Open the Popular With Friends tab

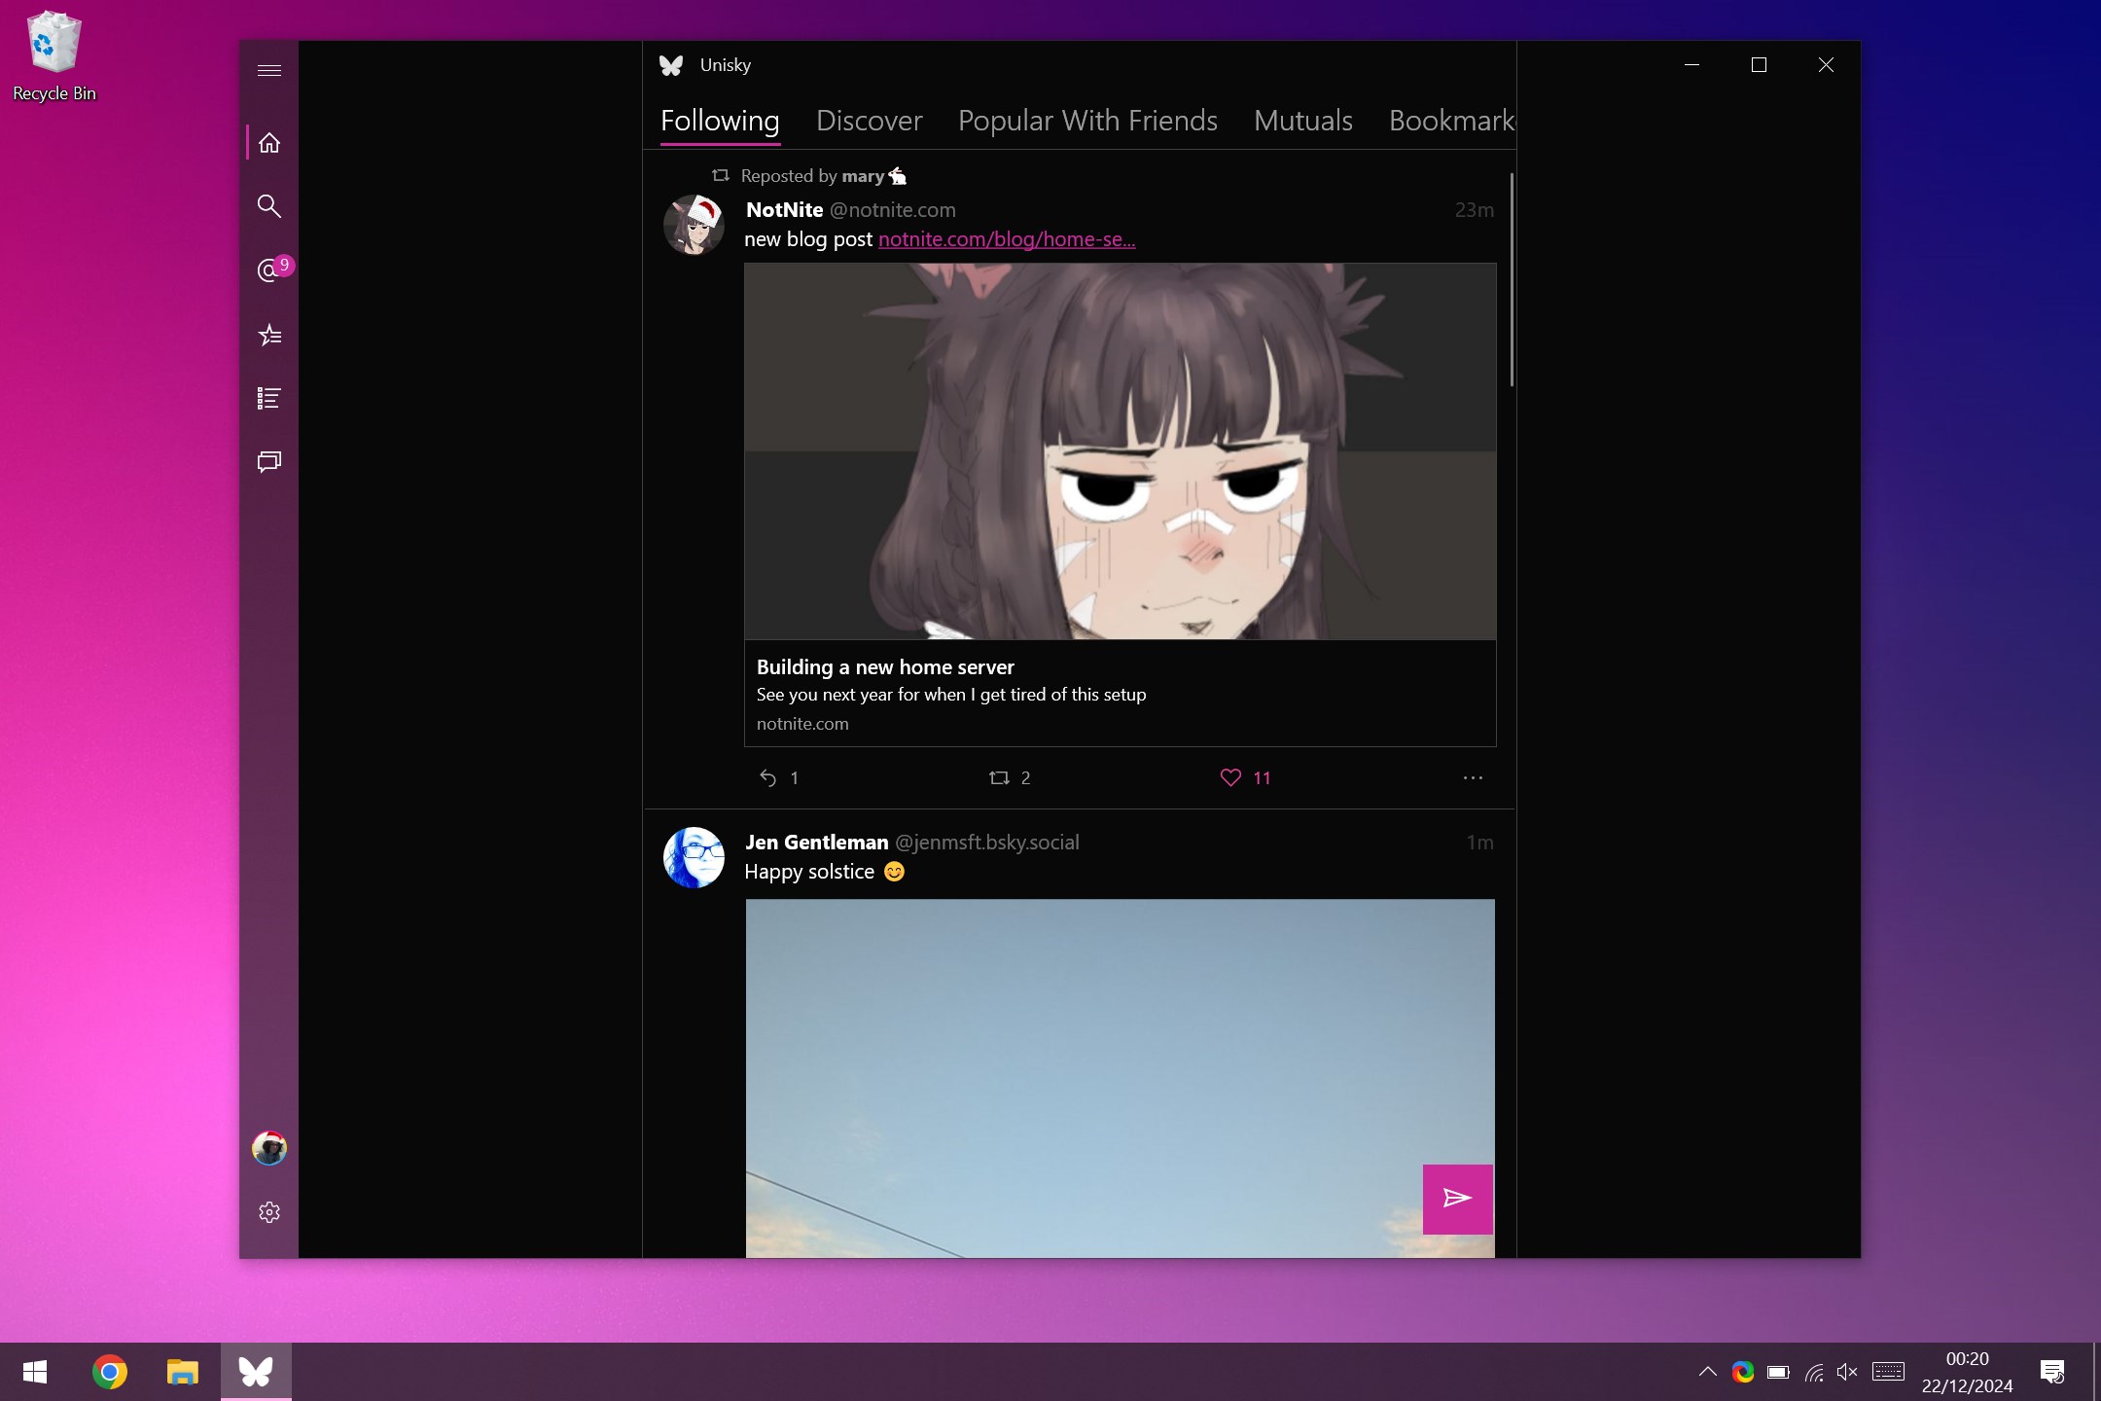1087,120
